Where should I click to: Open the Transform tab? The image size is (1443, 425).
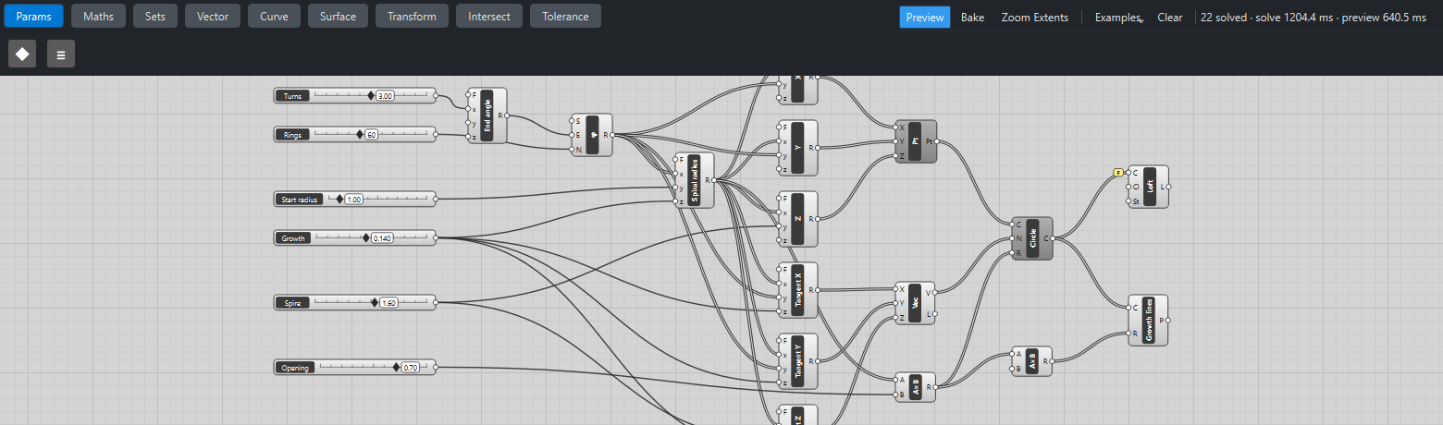[412, 16]
